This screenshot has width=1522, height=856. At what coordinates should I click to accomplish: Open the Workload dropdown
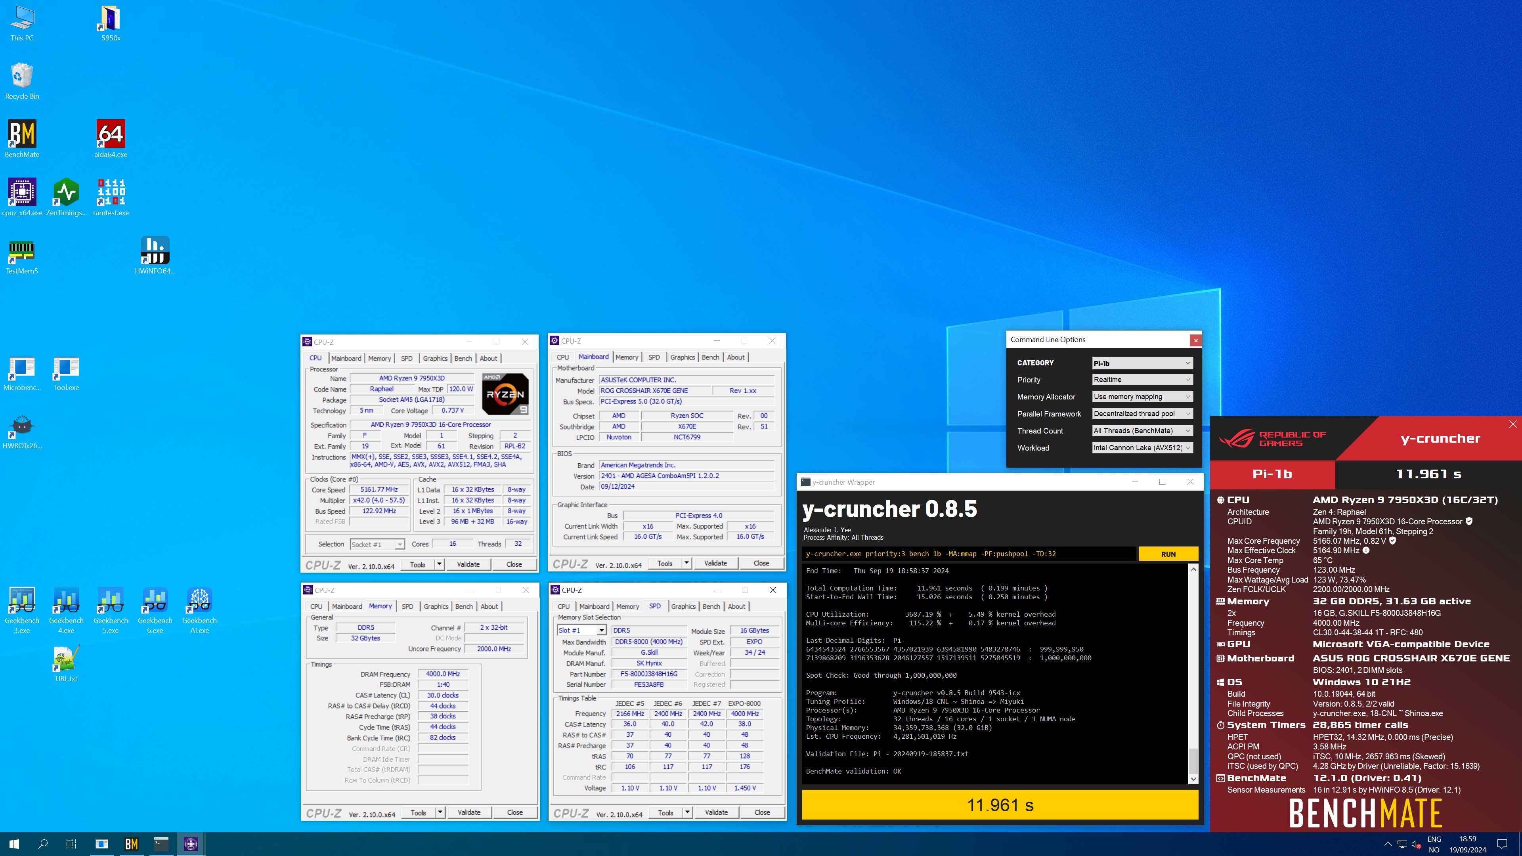[x=1142, y=448]
